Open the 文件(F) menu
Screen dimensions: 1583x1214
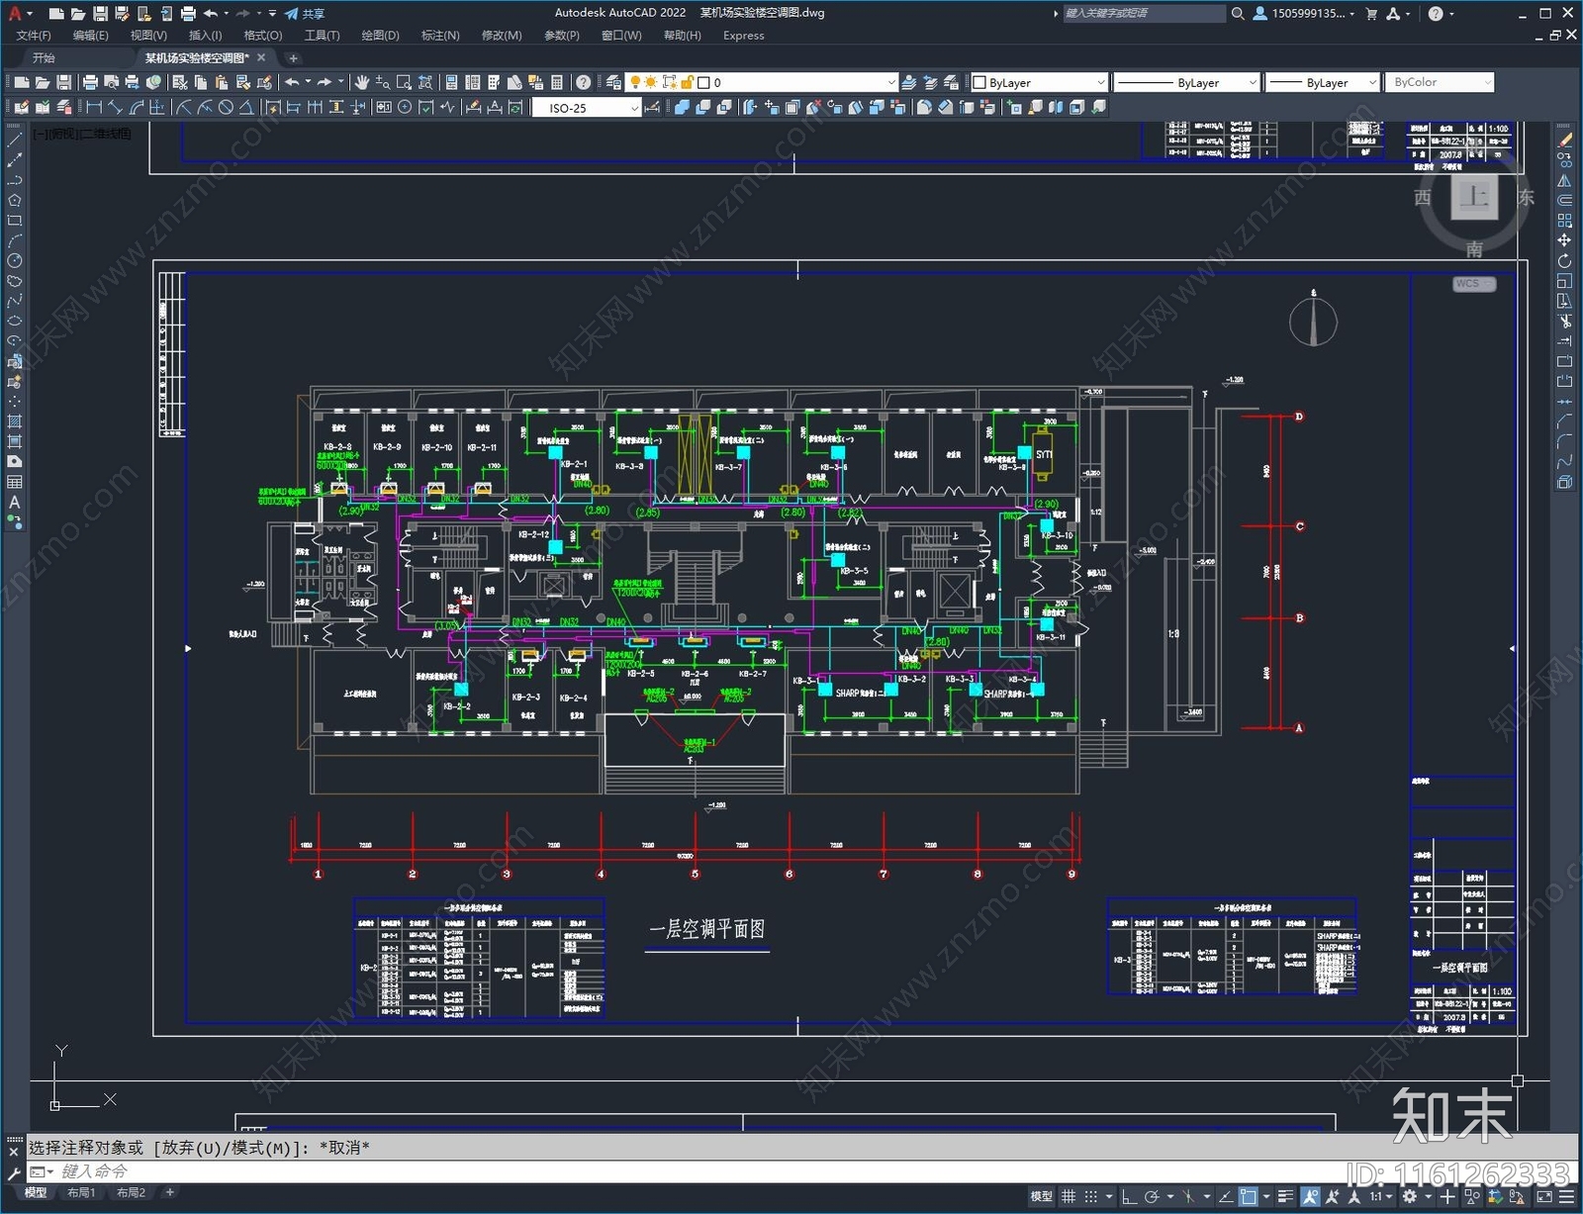(x=34, y=36)
